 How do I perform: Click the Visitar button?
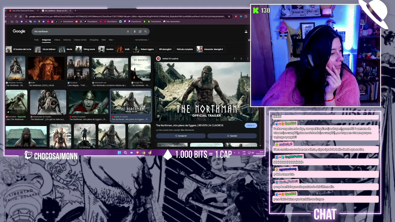pos(251,125)
